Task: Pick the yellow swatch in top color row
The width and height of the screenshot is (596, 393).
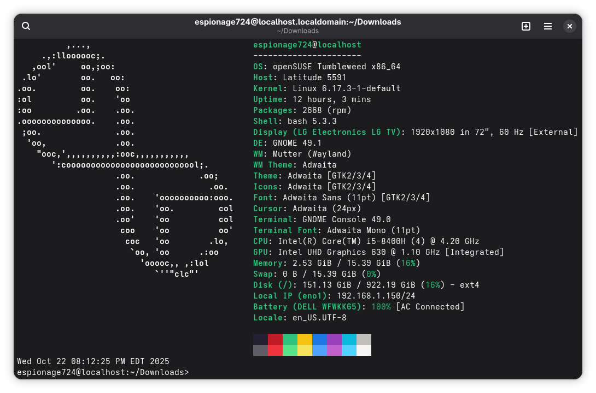Action: tap(305, 340)
